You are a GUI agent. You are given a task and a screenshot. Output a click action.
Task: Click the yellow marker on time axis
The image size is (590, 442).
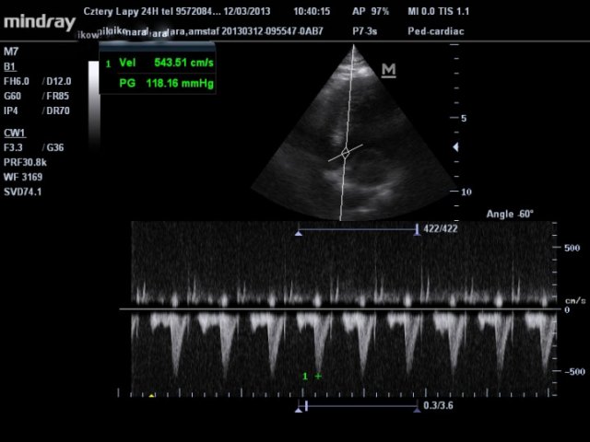pos(152,396)
